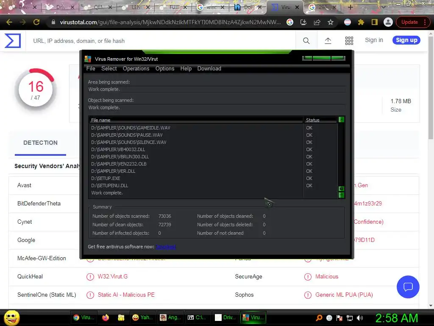This screenshot has height=326, width=434.
Task: Open the Help menu in Virus Remover
Action: [186, 68]
